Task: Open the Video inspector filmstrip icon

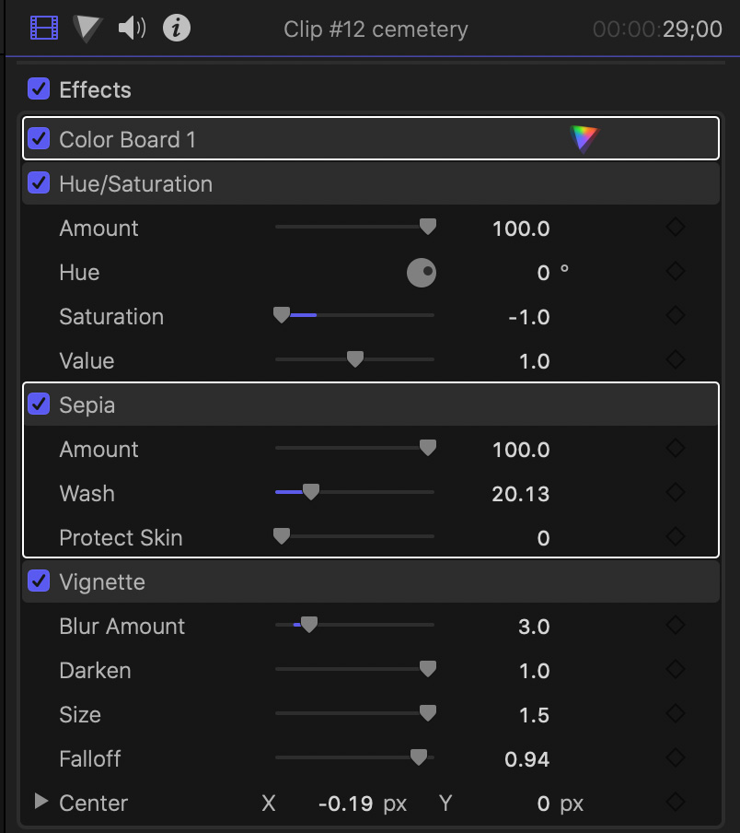Action: tap(43, 29)
